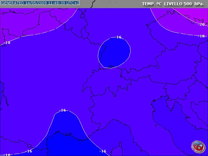
Task: Click the round logo badge in the corner
Action: click(198, 147)
